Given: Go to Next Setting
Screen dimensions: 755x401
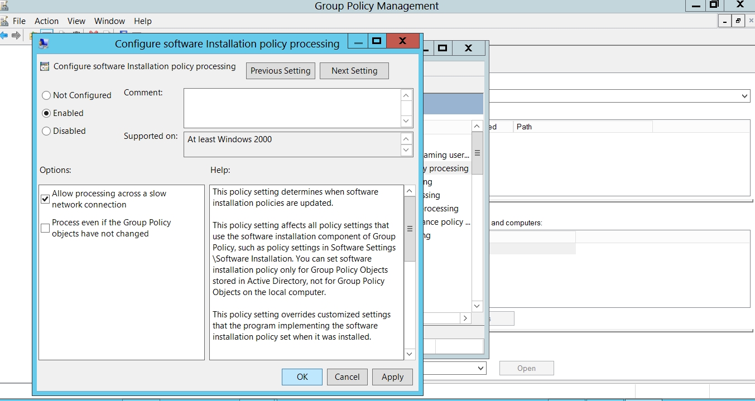Looking at the screenshot, I should (354, 71).
